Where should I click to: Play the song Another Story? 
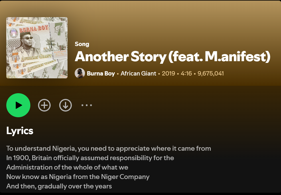18,105
